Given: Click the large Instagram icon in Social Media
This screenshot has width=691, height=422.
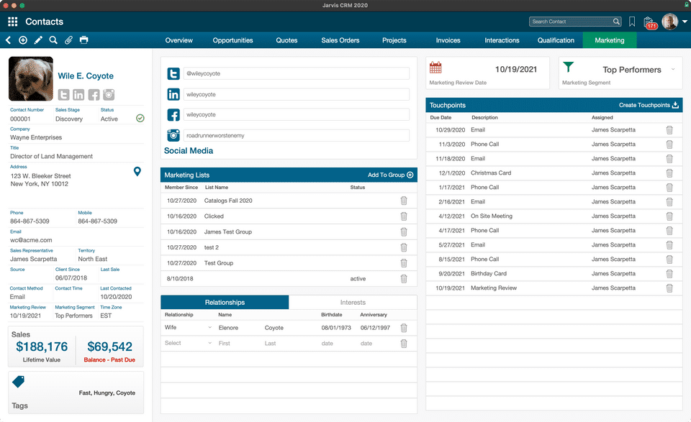Looking at the screenshot, I should 173,135.
